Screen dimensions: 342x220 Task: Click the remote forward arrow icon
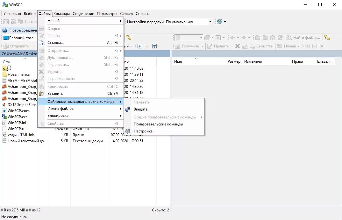point(244,38)
